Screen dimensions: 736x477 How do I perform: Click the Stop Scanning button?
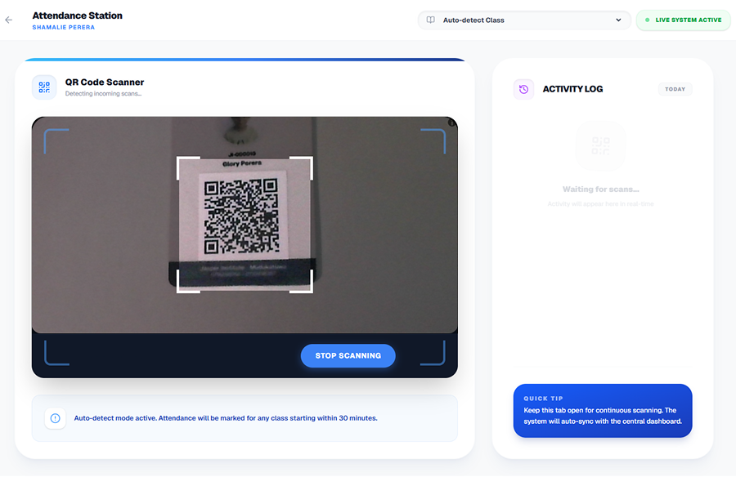(348, 355)
